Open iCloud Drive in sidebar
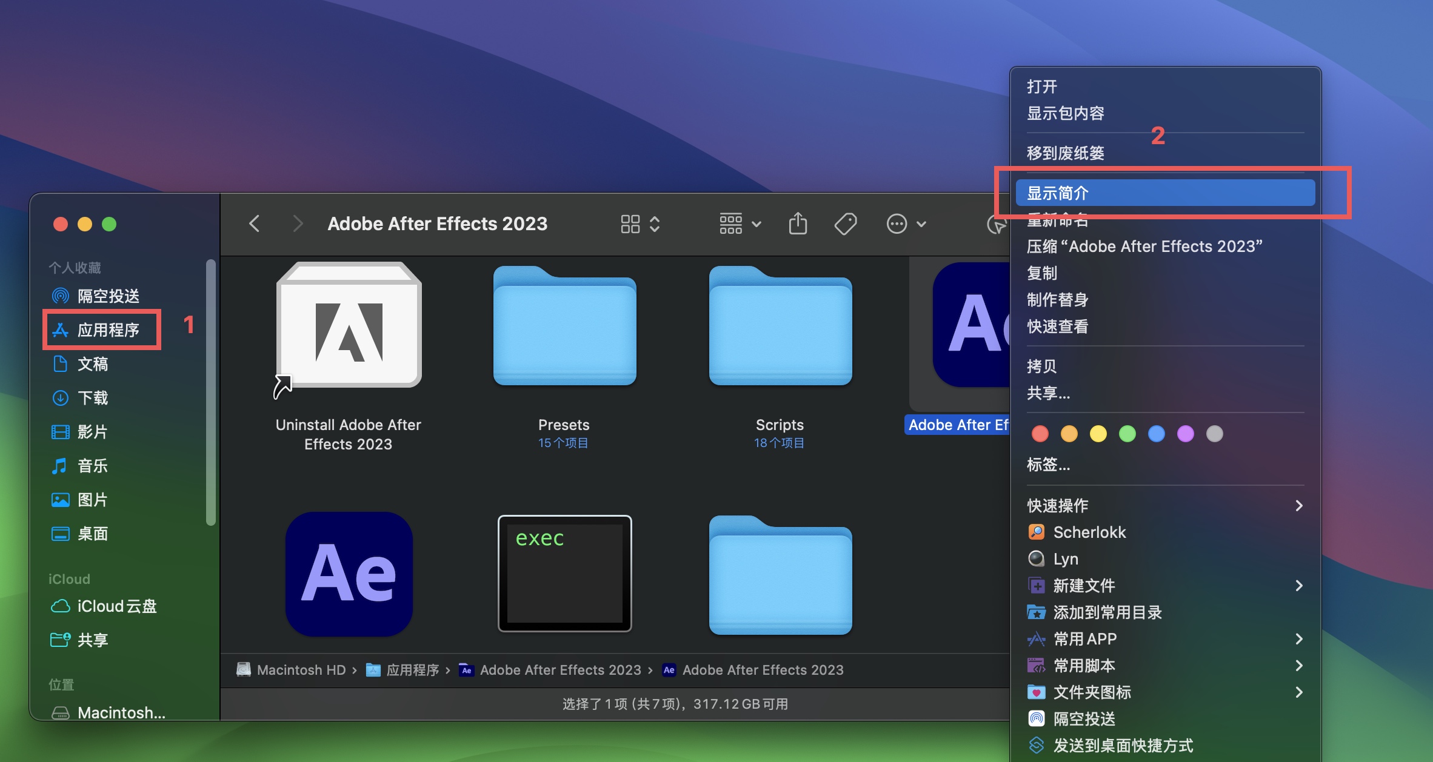 103,606
